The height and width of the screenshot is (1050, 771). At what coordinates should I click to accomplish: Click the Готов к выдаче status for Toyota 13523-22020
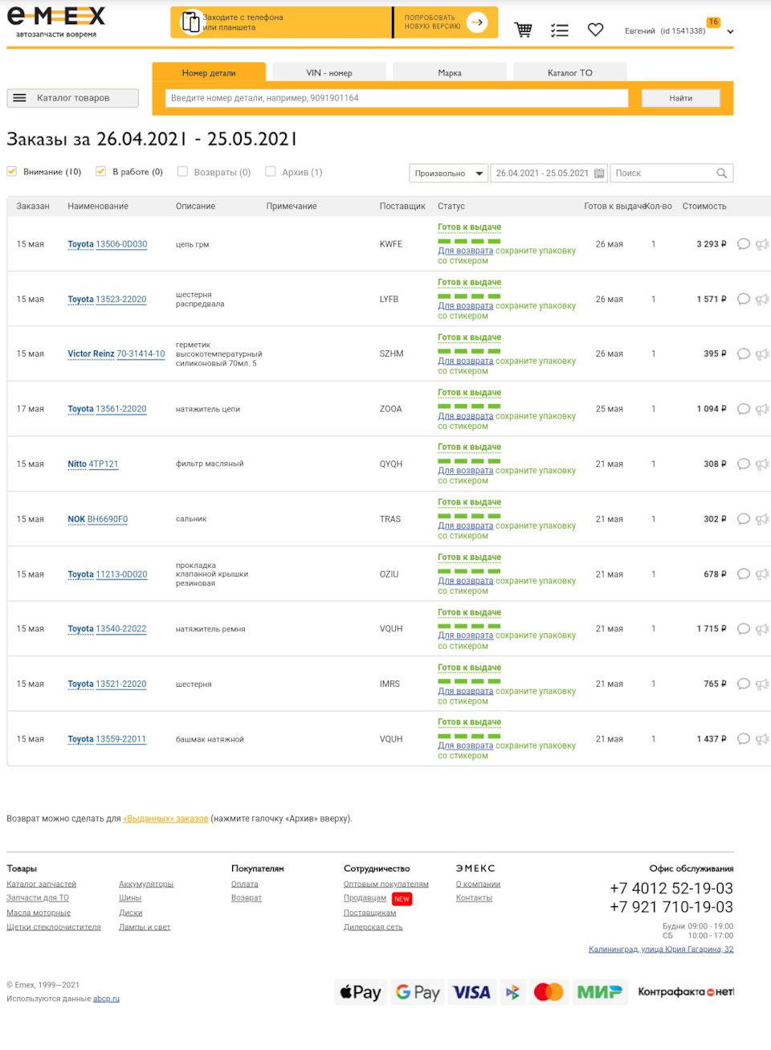pos(469,282)
